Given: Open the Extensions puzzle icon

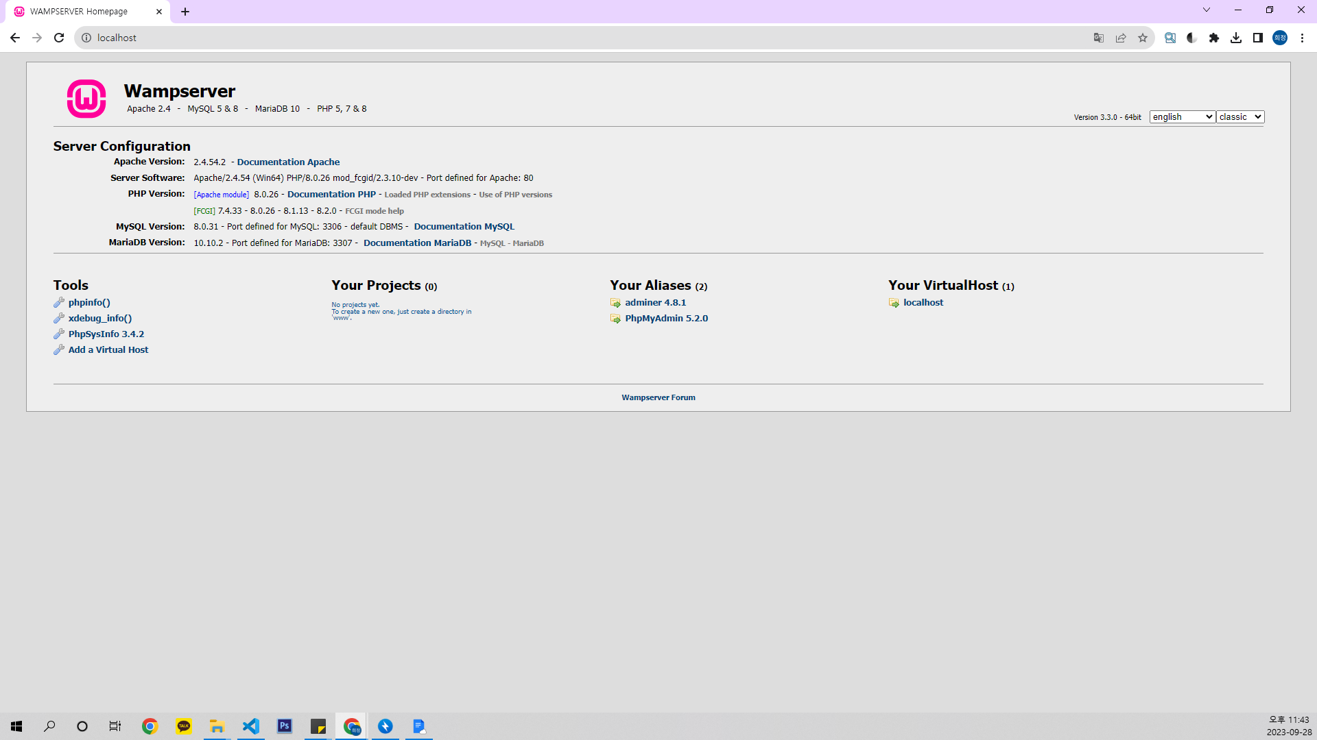Looking at the screenshot, I should point(1214,38).
